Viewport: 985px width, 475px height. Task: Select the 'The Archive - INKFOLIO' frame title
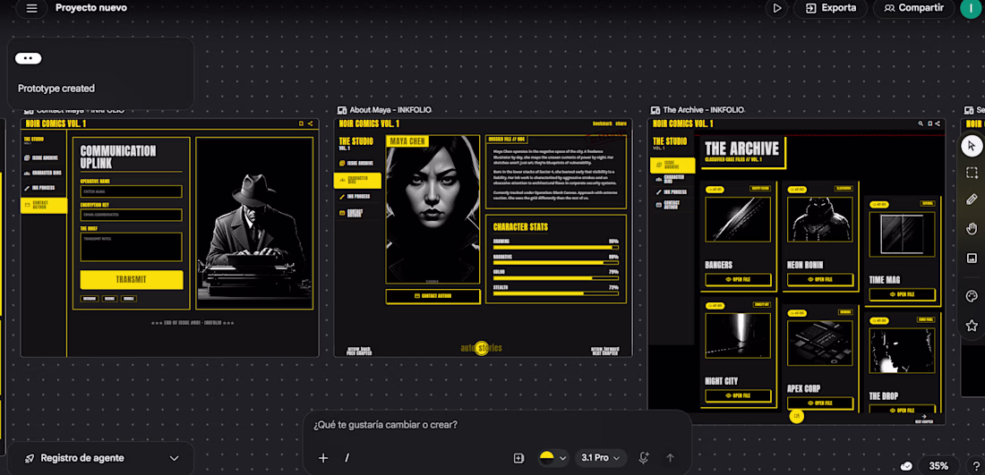703,110
